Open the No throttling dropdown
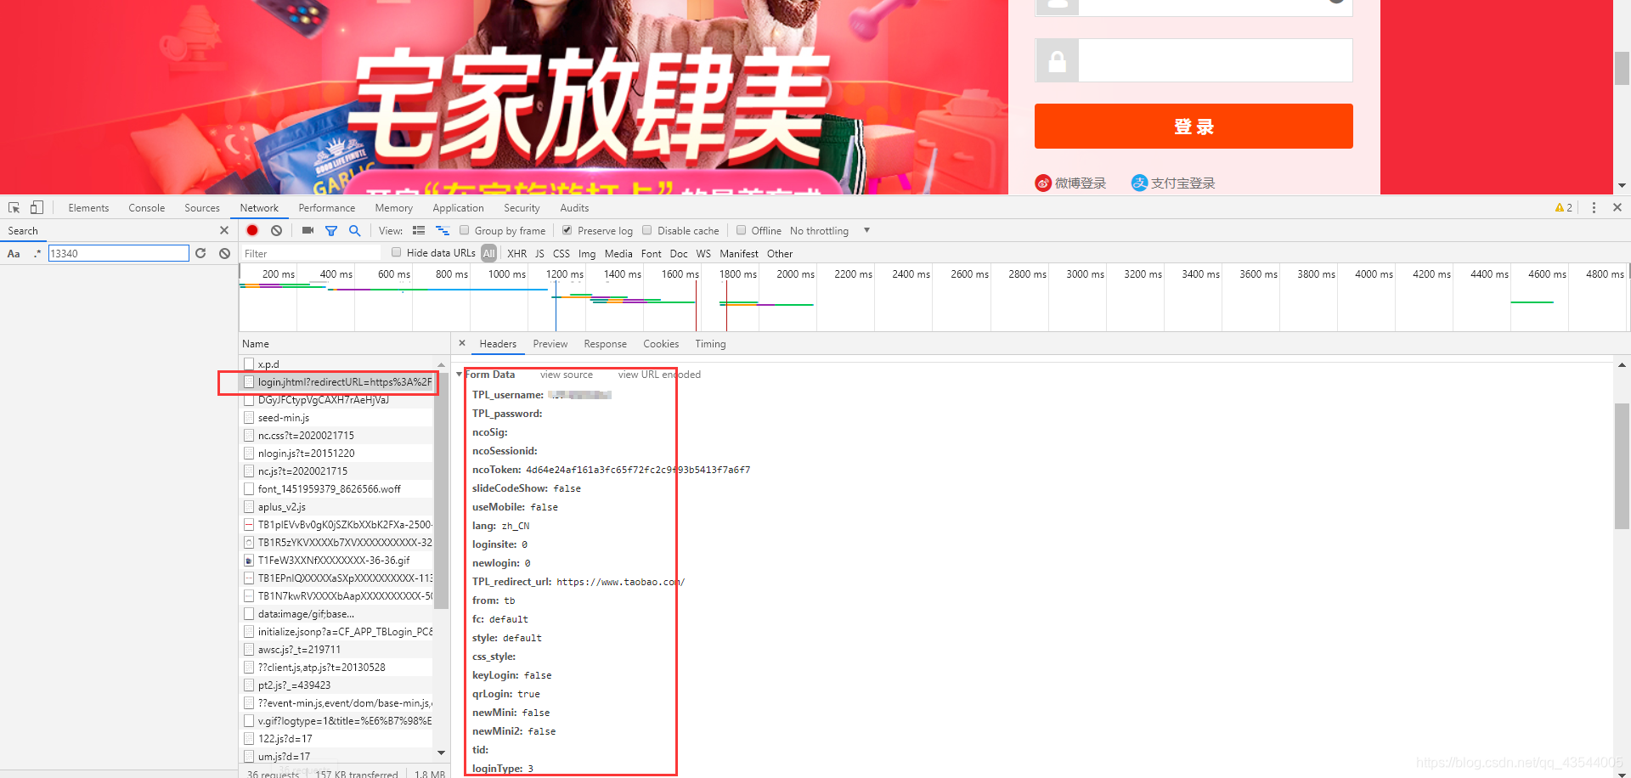The image size is (1631, 778). [830, 230]
